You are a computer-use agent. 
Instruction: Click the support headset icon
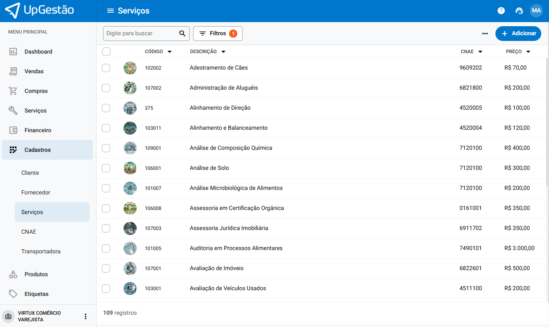(x=519, y=11)
